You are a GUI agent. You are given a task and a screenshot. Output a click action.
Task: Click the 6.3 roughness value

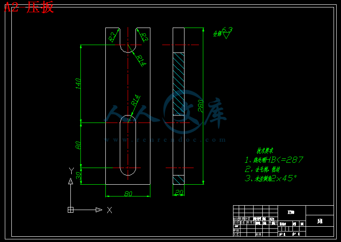(x=227, y=29)
